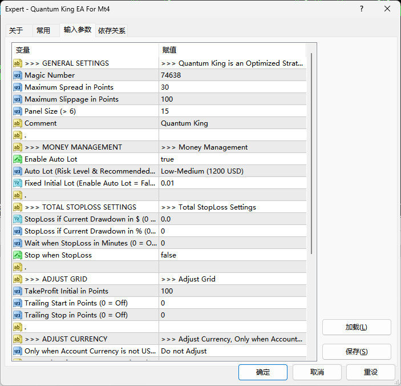Open the 关于 tab
The image size is (401, 386).
[x=16, y=30]
